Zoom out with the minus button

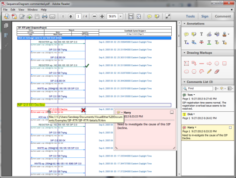94,16
